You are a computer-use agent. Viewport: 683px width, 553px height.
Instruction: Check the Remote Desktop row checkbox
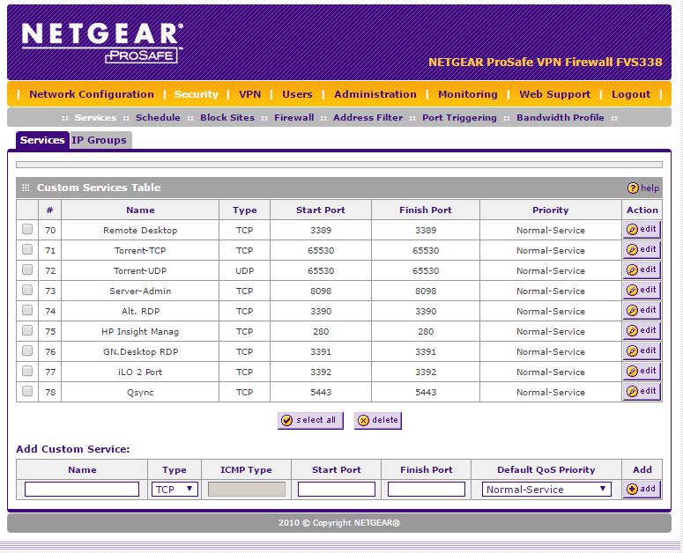tap(27, 230)
